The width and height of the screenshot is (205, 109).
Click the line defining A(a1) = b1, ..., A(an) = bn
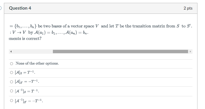(x=49, y=32)
